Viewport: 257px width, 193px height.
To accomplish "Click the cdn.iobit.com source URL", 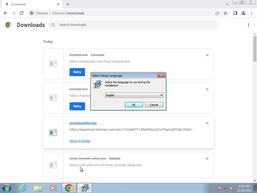I will coord(105,165).
